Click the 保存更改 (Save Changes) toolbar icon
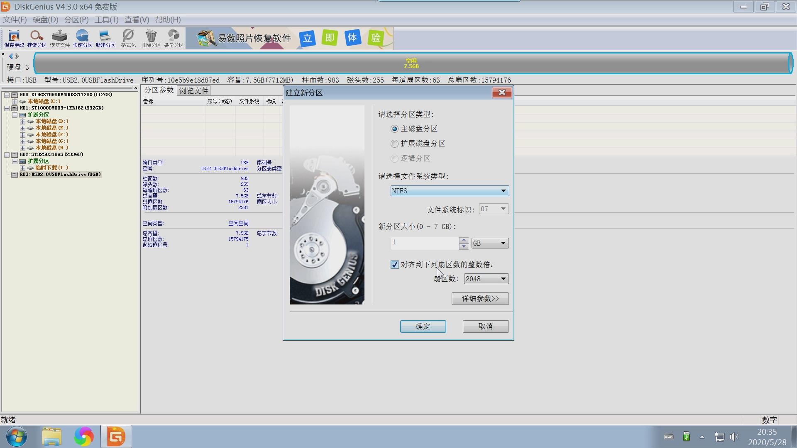 [x=13, y=38]
